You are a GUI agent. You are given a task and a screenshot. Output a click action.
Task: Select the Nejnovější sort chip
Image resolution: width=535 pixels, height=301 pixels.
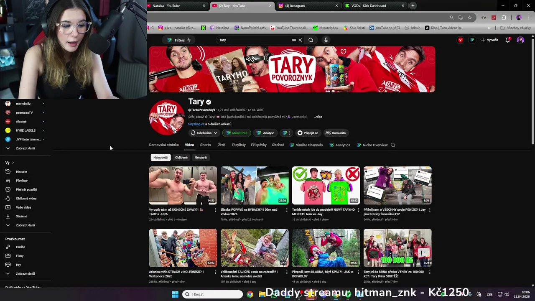pyautogui.click(x=160, y=158)
